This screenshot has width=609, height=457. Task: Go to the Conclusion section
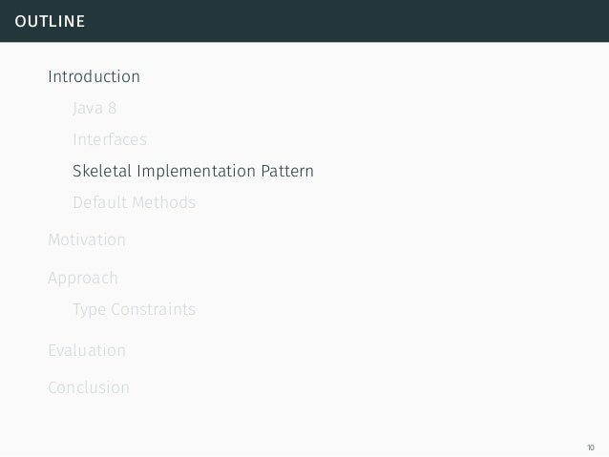89,387
